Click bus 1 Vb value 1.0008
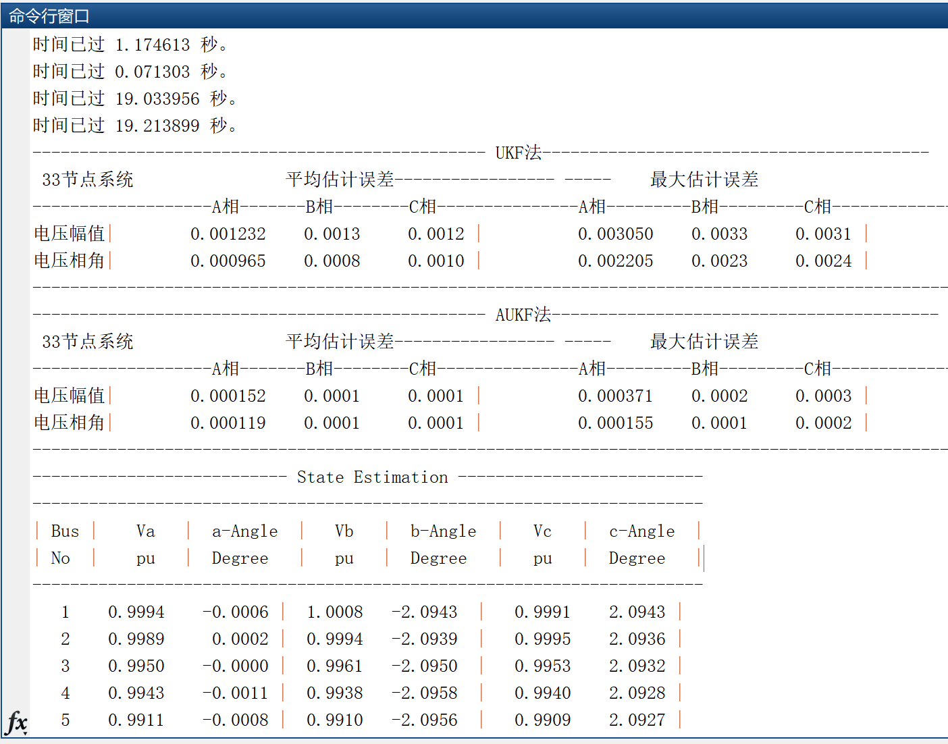The width and height of the screenshot is (948, 744). click(x=335, y=612)
